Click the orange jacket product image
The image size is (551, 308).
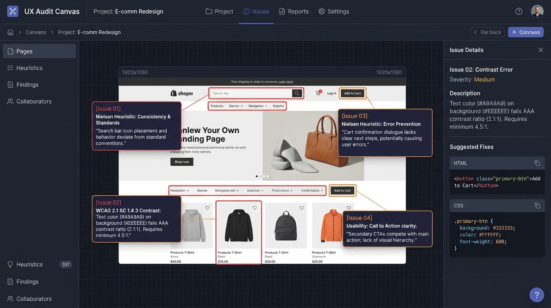point(332,225)
